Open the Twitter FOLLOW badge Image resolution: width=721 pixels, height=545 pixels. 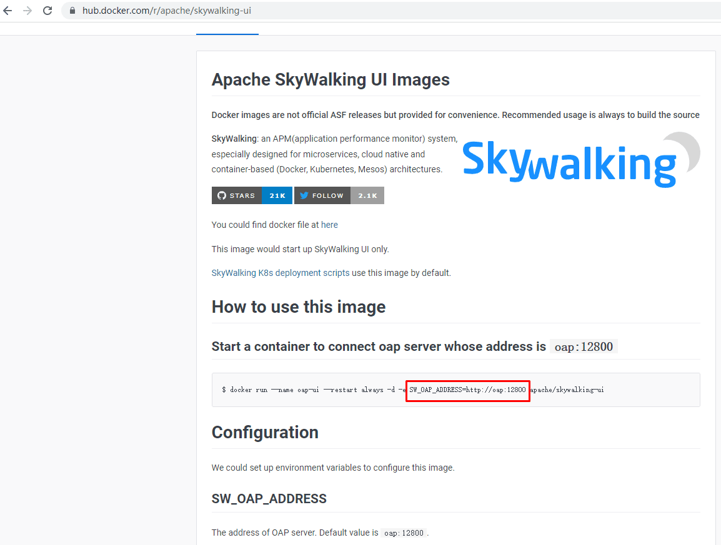click(322, 195)
